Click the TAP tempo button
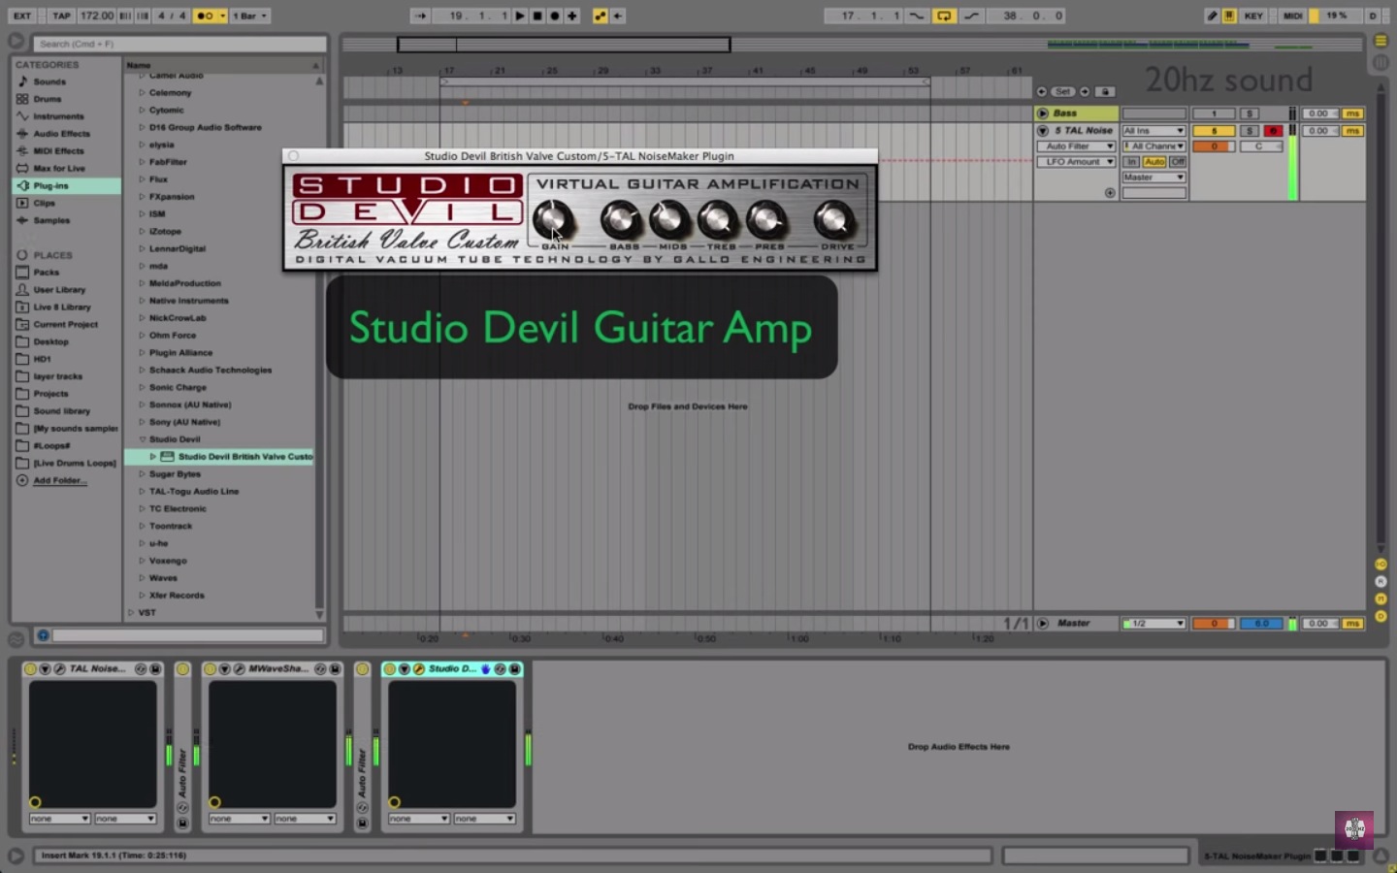 point(61,16)
